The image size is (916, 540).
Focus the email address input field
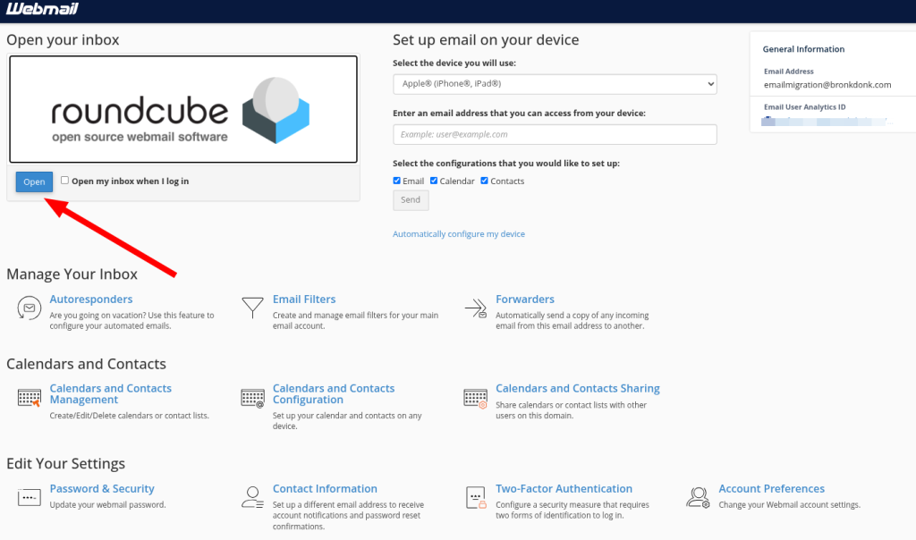(x=555, y=134)
